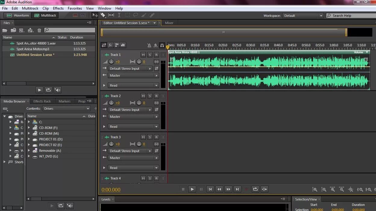Solo Track 1 with the S button
The image size is (376, 211).
point(149,54)
